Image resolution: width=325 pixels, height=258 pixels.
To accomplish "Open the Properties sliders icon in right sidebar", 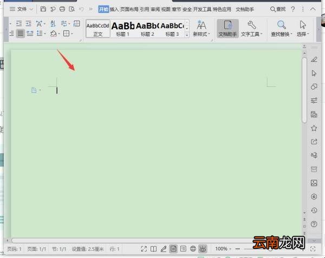I will (314, 100).
